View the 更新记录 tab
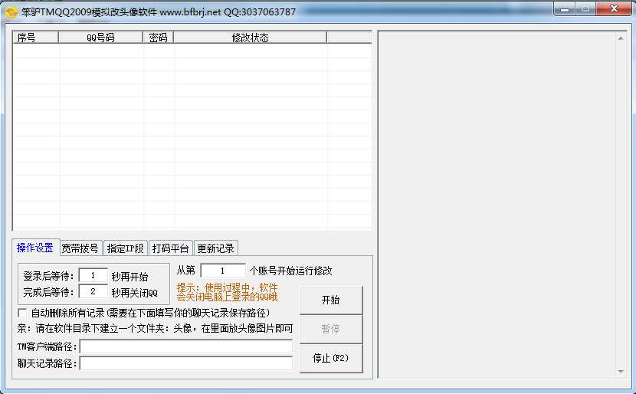 (216, 248)
